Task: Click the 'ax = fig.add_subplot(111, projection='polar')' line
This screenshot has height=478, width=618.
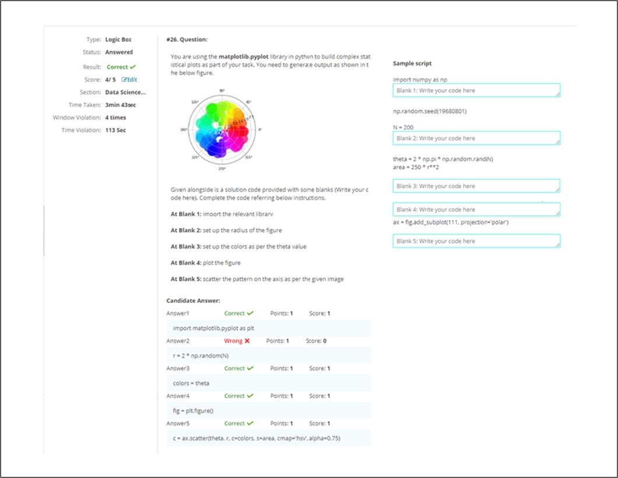Action: pos(451,222)
